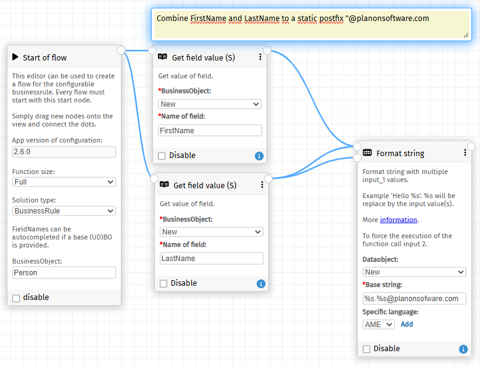Open the LastName node kebab menu
Viewport: 480px width, 366px height.
click(262, 185)
